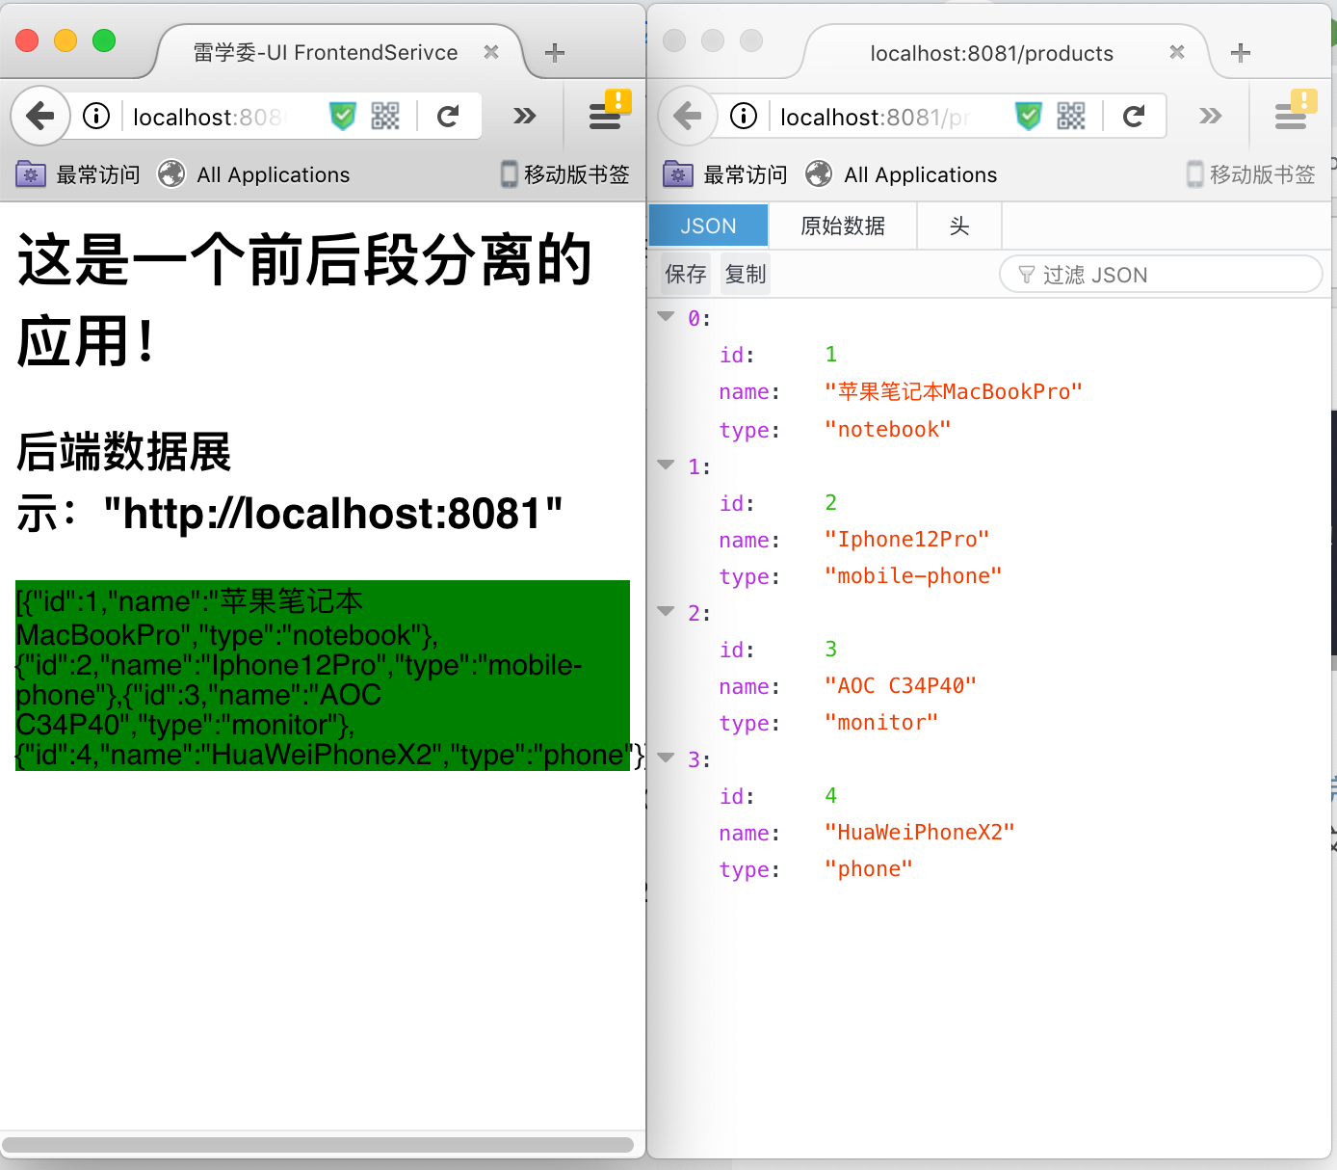Switch to the 原始数据 tab

[842, 225]
